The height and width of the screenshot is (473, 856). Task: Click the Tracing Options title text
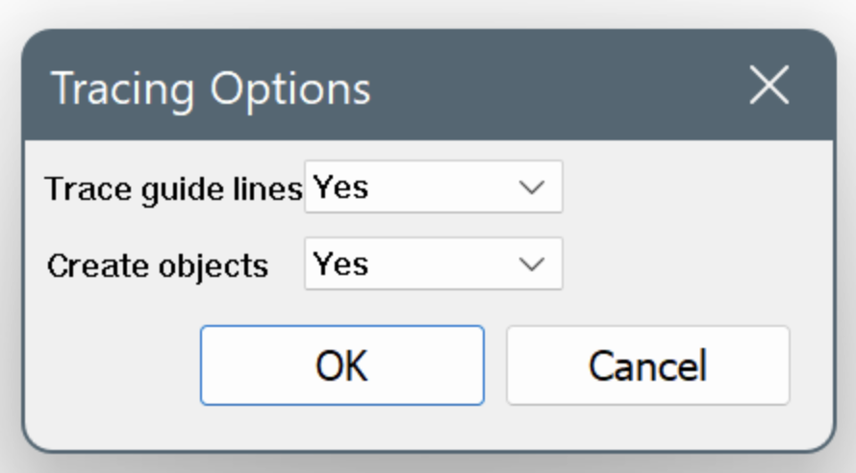pyautogui.click(x=211, y=88)
